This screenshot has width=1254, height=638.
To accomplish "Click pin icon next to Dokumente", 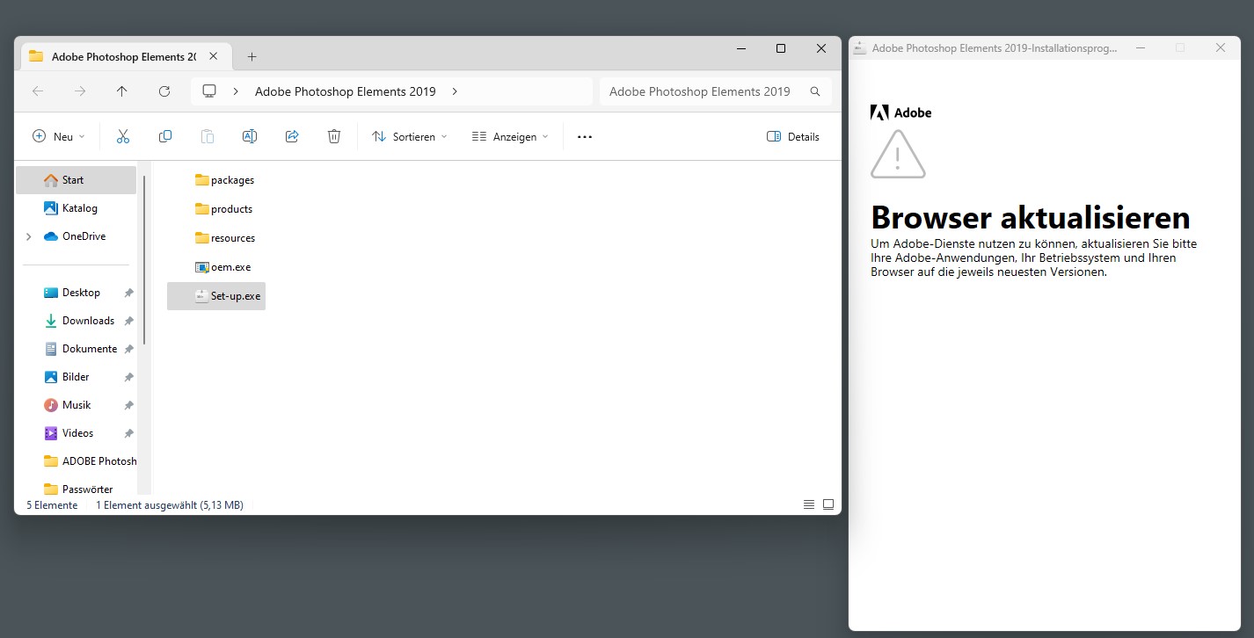I will coord(129,349).
